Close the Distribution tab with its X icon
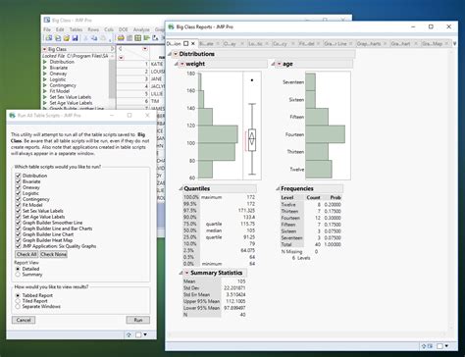The image size is (465, 357). (x=193, y=43)
